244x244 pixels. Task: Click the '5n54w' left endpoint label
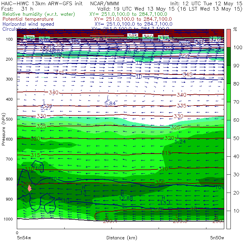24,238
